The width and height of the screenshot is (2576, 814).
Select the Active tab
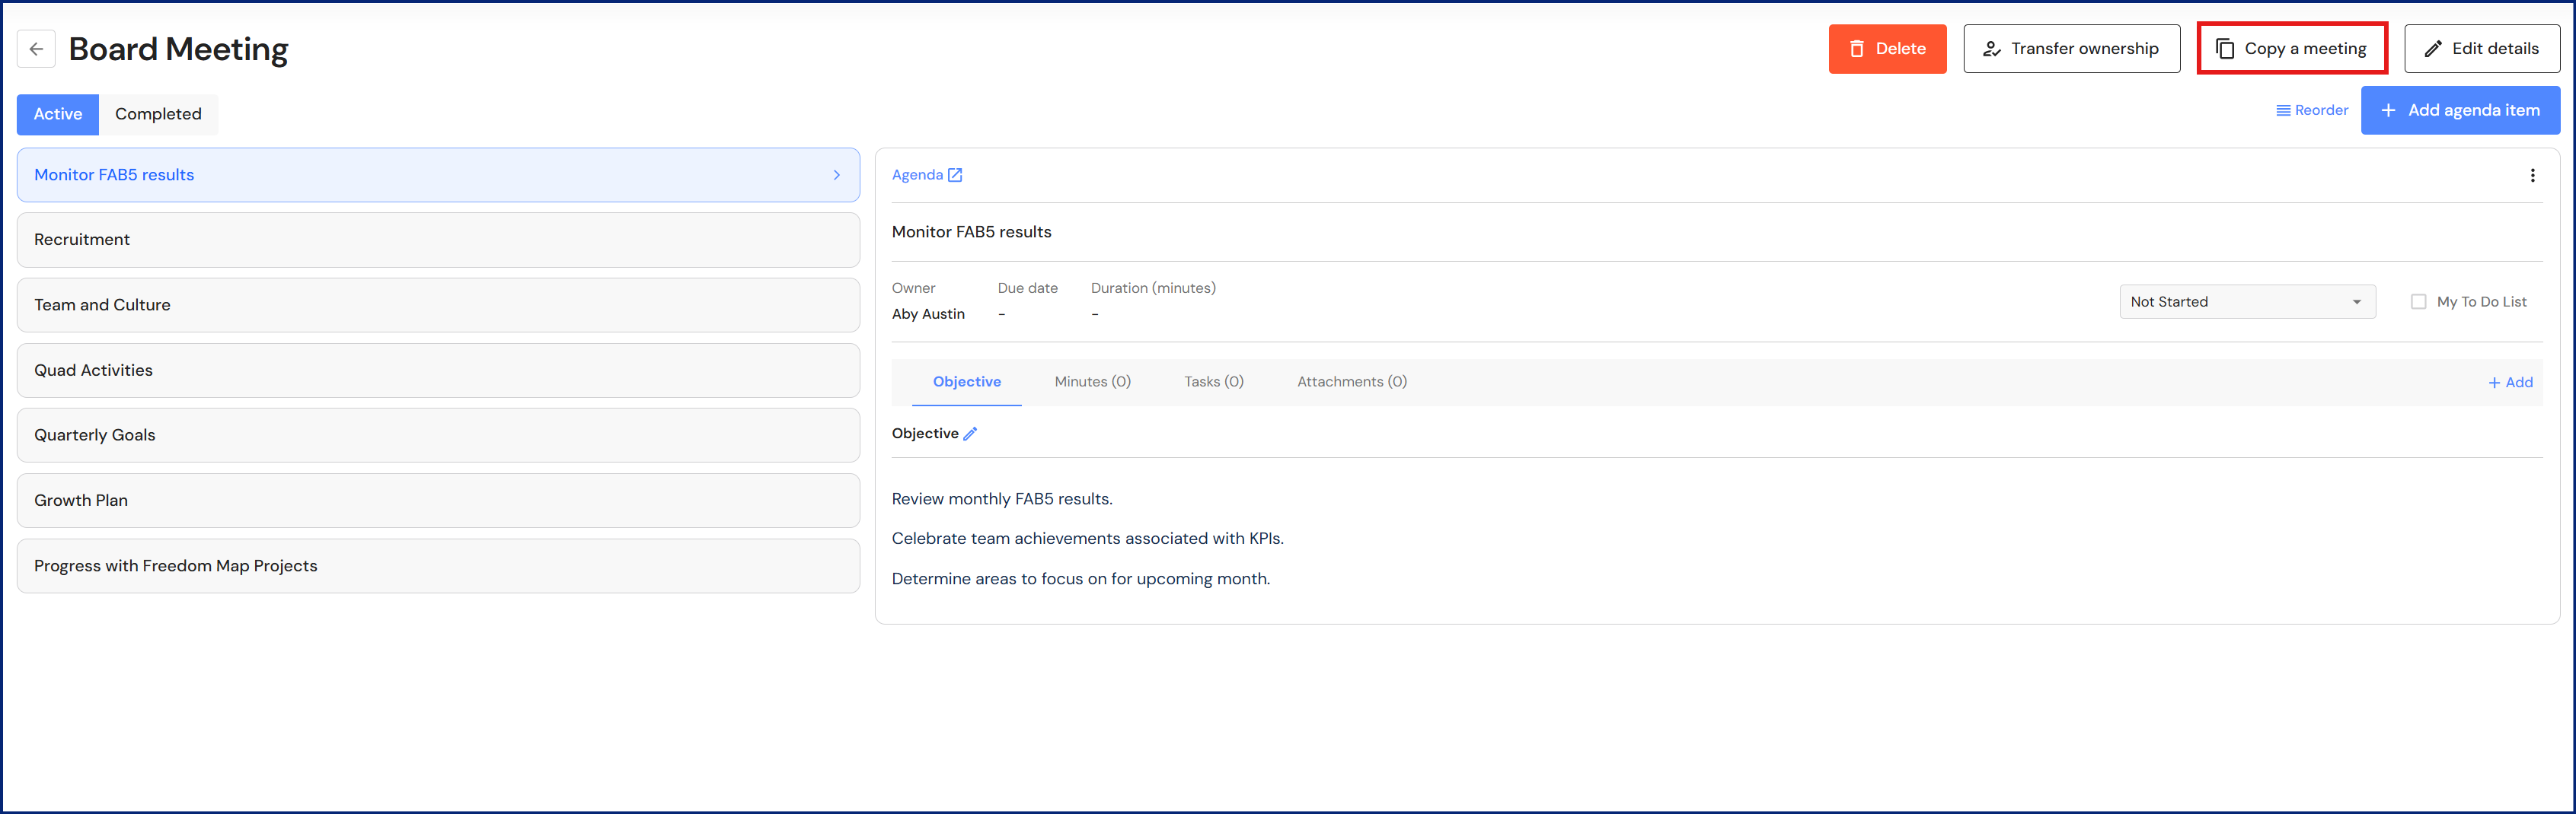[58, 114]
